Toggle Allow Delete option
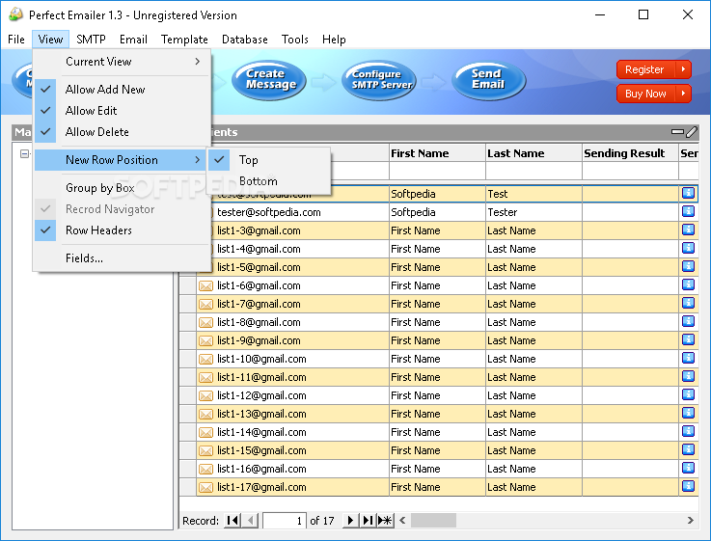Viewport: 711px width, 541px height. (122, 132)
